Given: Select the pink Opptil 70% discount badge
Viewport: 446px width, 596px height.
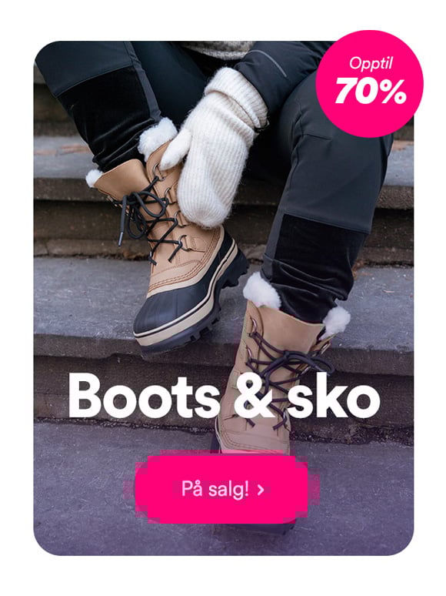Looking at the screenshot, I should [x=369, y=84].
